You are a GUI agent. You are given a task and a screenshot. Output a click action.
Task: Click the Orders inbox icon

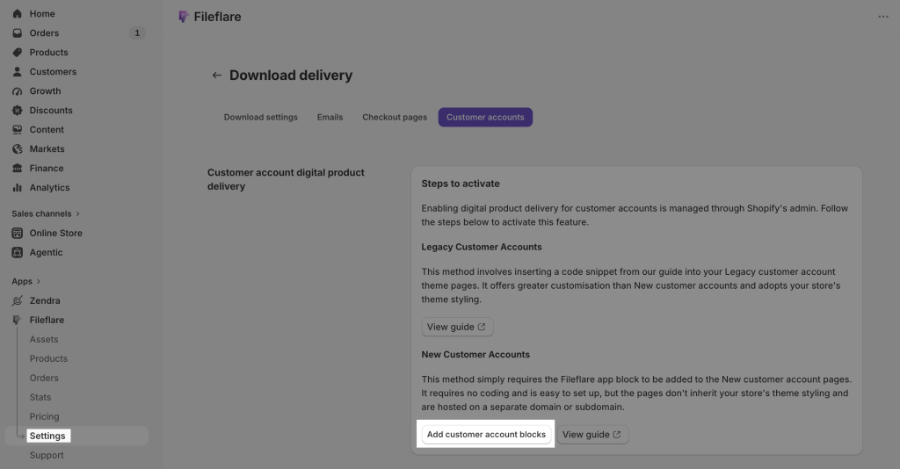click(18, 33)
